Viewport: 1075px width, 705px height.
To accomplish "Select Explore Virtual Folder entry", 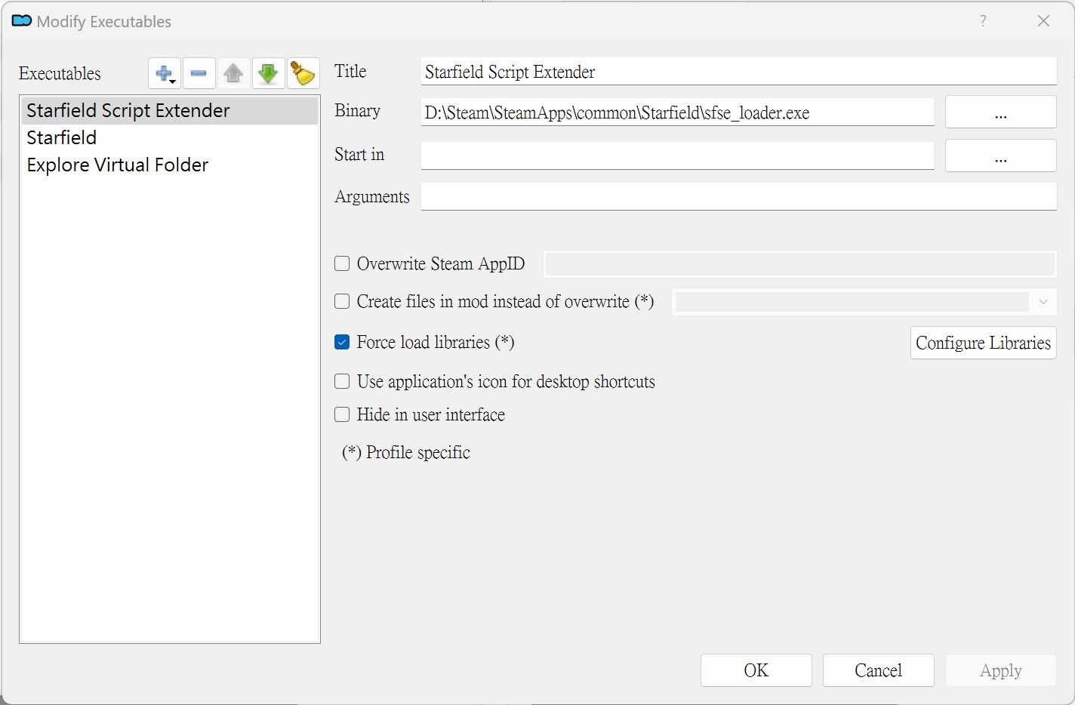I will (x=118, y=165).
